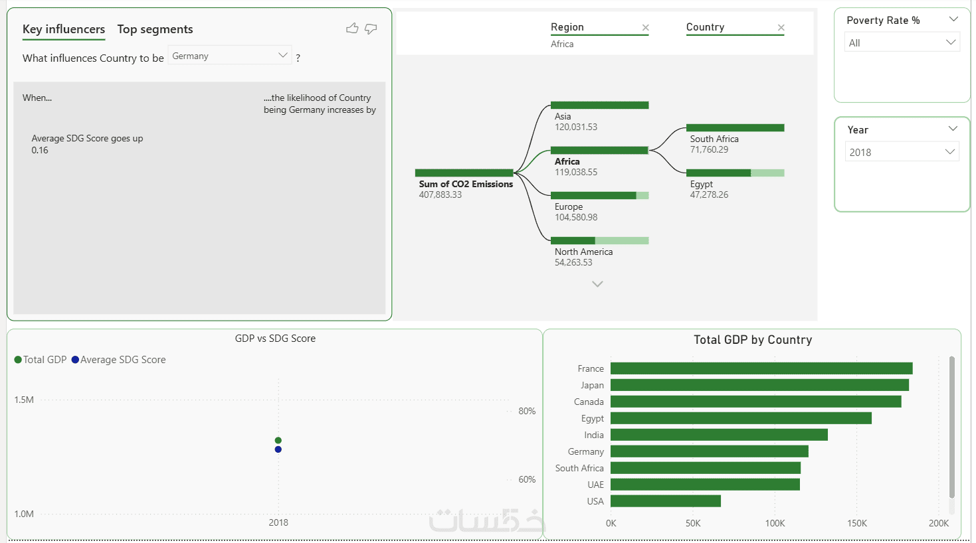Switch to the Key influencers tab

(x=64, y=29)
